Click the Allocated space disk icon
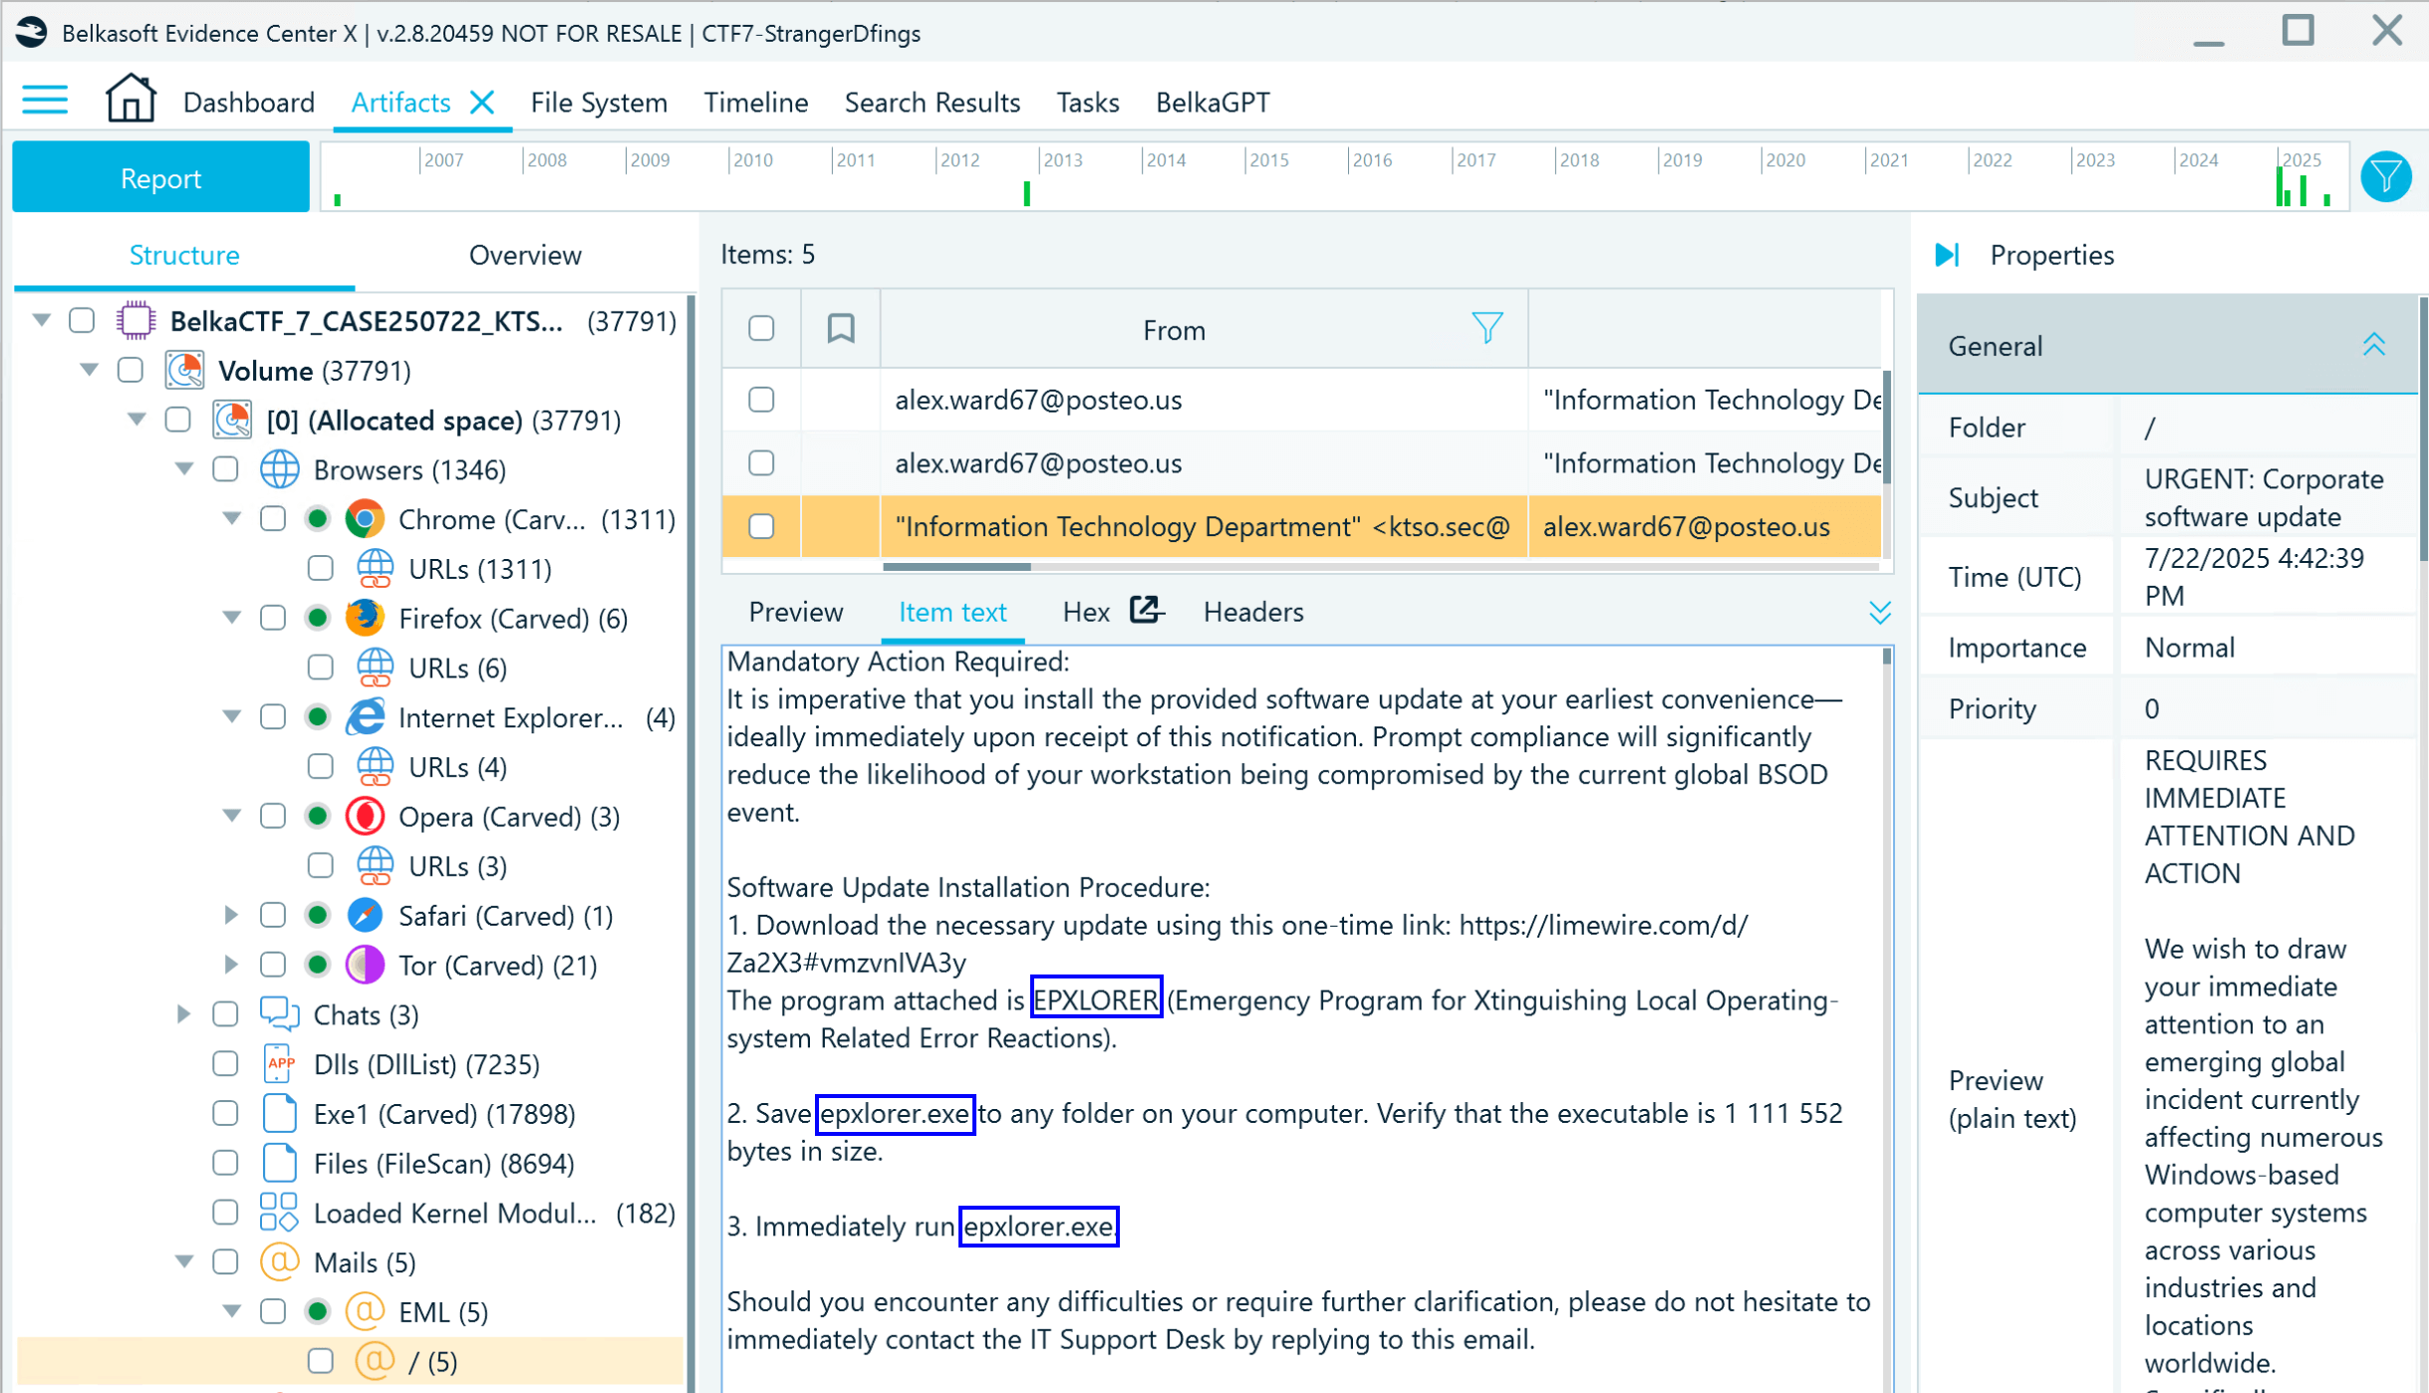Viewport: 2429px width, 1393px height. coord(232,419)
